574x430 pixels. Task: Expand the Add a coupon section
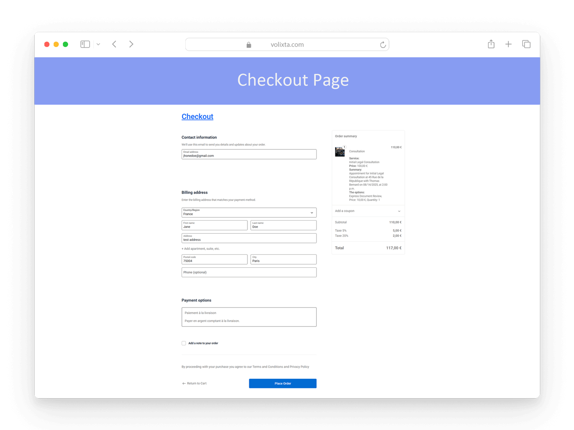pyautogui.click(x=368, y=211)
